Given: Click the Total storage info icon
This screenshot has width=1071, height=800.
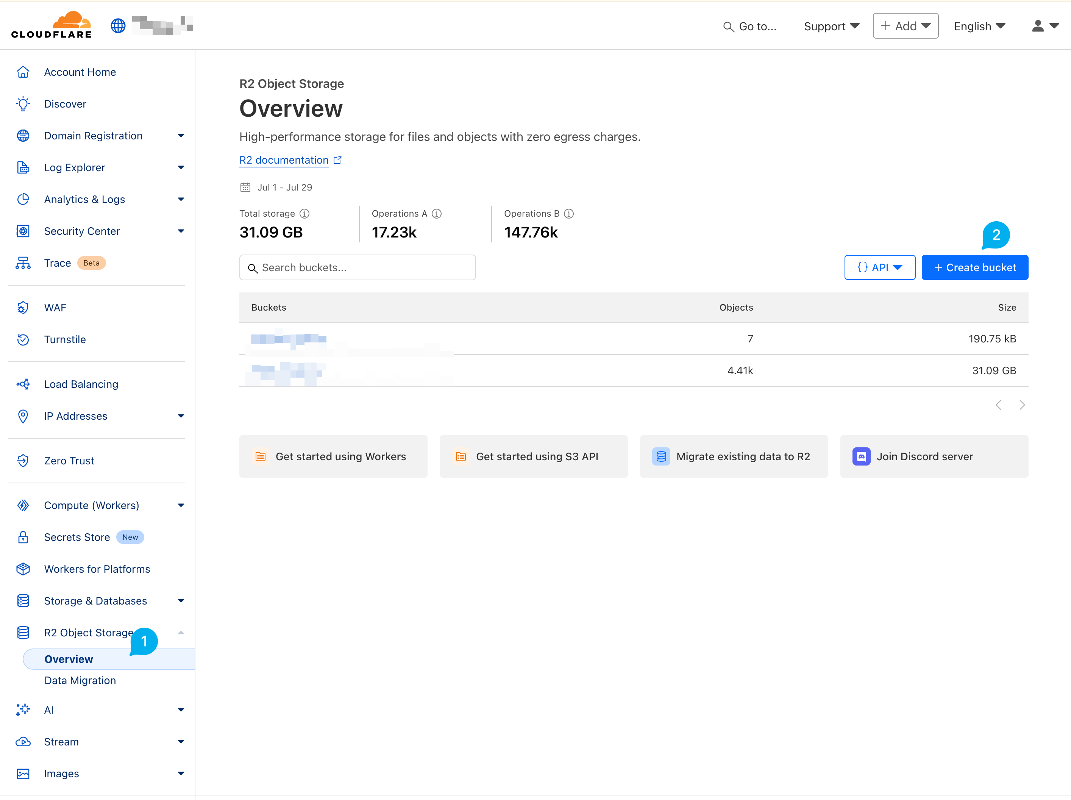Looking at the screenshot, I should coord(304,214).
